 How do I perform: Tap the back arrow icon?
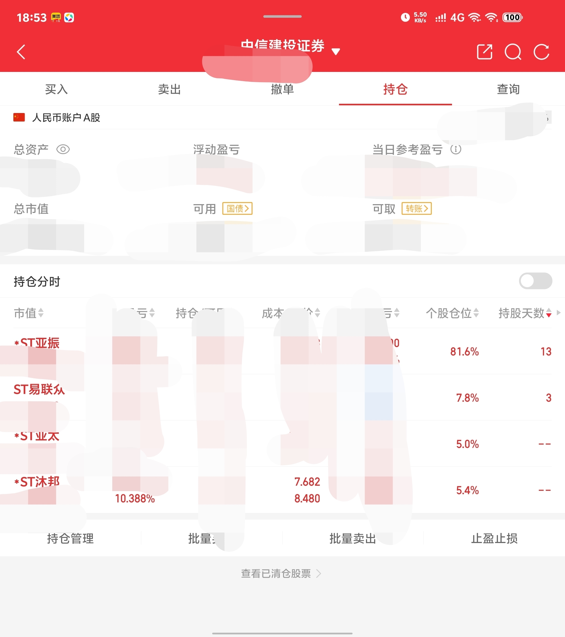21,52
